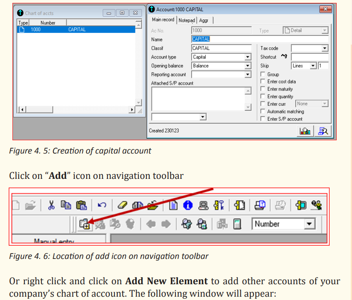Image resolution: width=352 pixels, height=300 pixels.
Task: Click the calculator icon on navigation toolbar
Action: tap(237, 224)
